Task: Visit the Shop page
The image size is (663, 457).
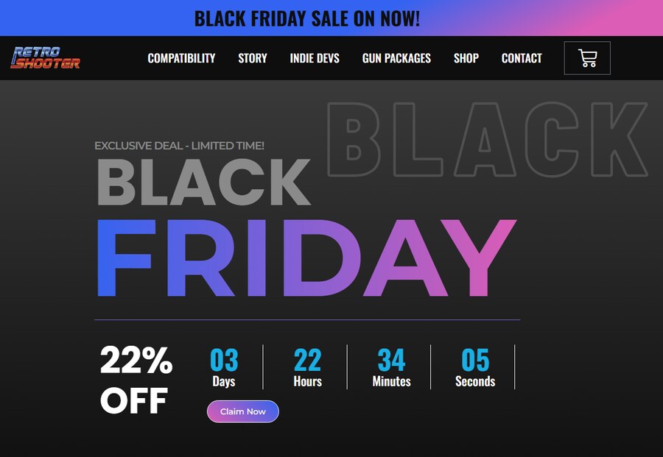Action: [466, 58]
